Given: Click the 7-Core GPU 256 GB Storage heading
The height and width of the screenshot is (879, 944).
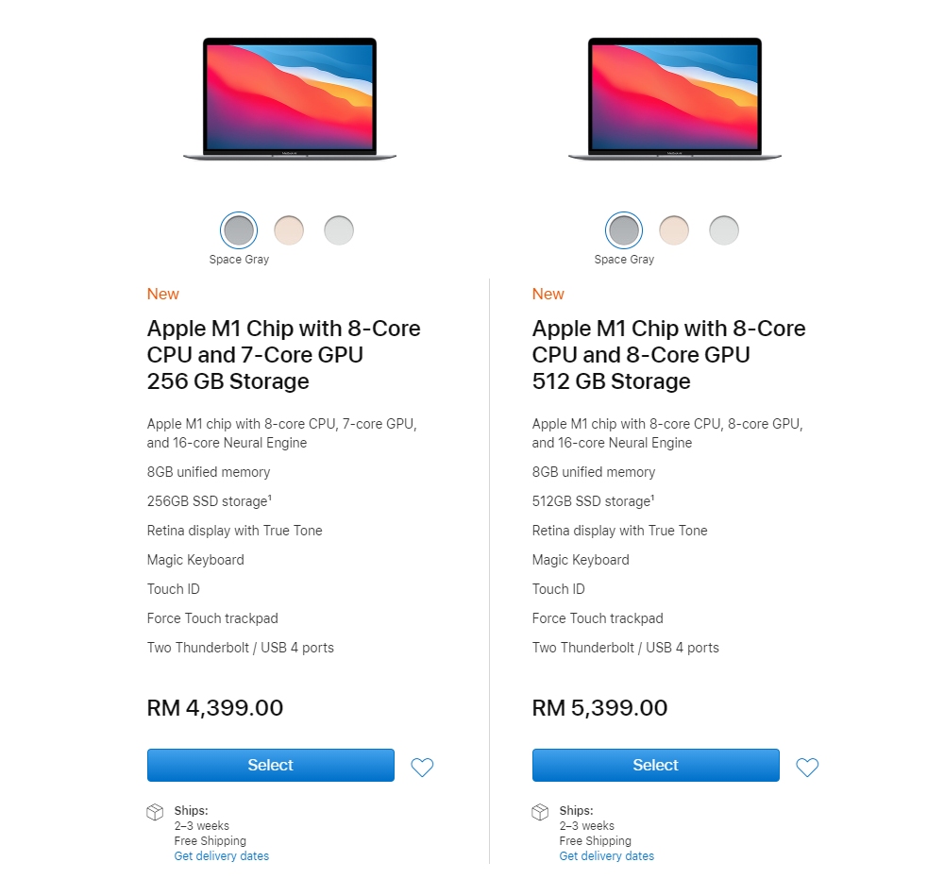Looking at the screenshot, I should [283, 355].
